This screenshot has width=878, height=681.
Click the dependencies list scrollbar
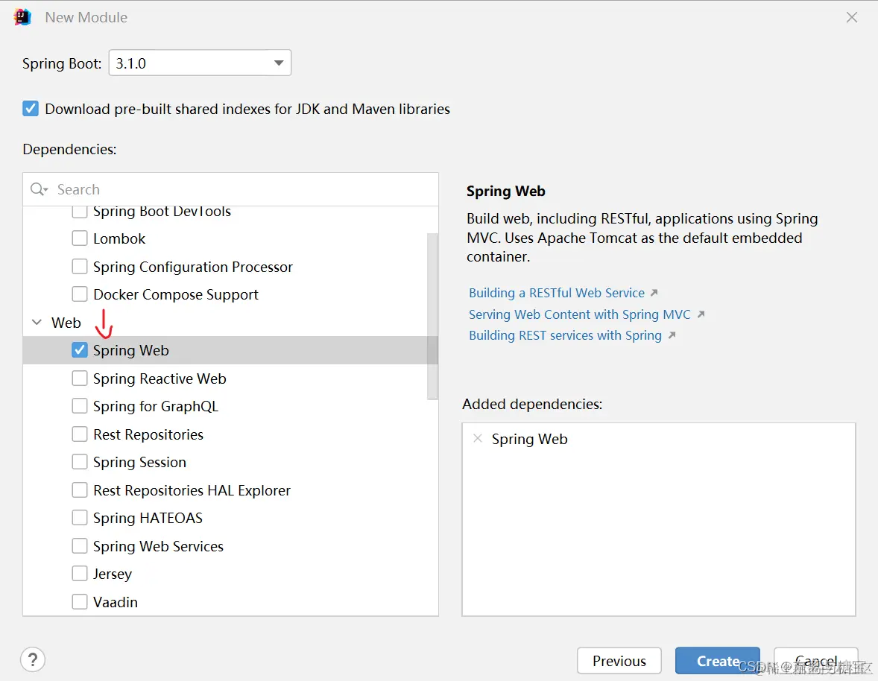click(432, 316)
